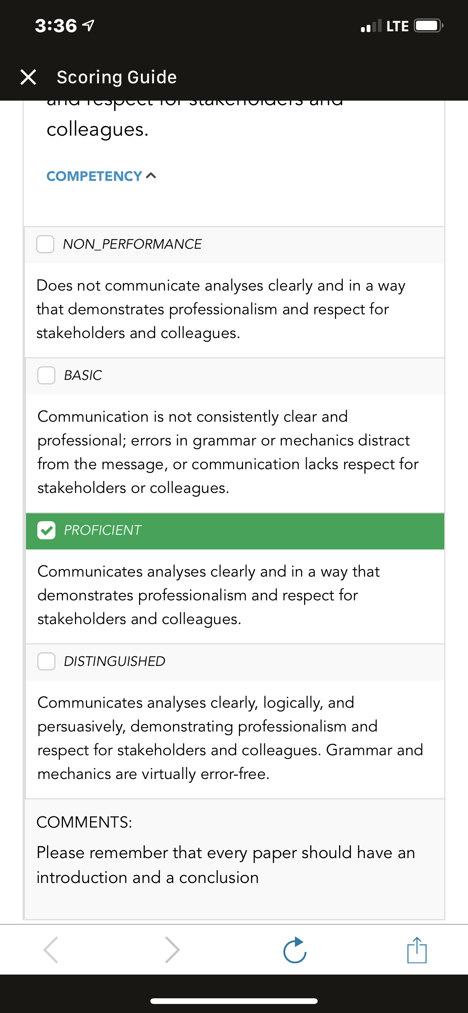468x1013 pixels.
Task: Tap the location arrow in status bar
Action: coord(89,26)
